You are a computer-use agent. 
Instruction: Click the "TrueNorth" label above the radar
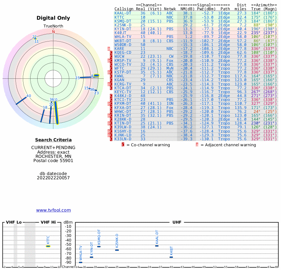[x=53, y=26]
